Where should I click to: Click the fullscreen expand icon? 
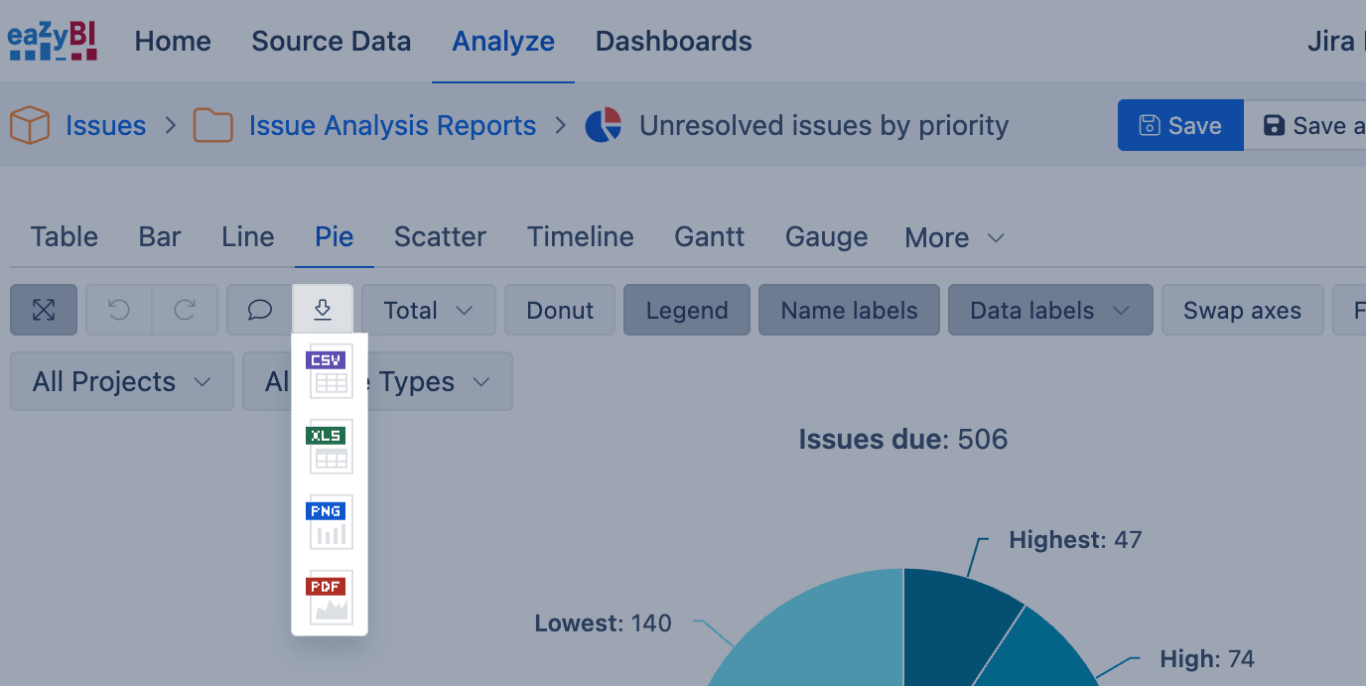[x=44, y=311]
